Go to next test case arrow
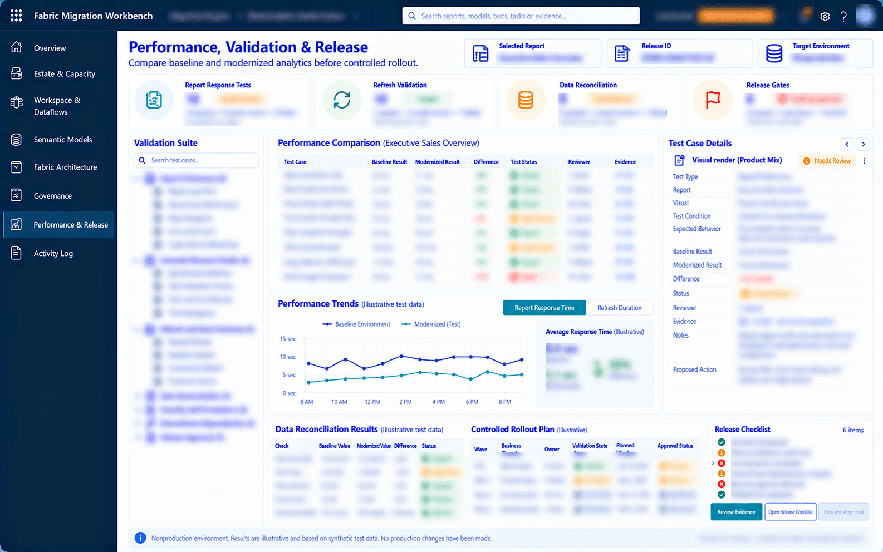The width and height of the screenshot is (883, 552). coord(863,144)
